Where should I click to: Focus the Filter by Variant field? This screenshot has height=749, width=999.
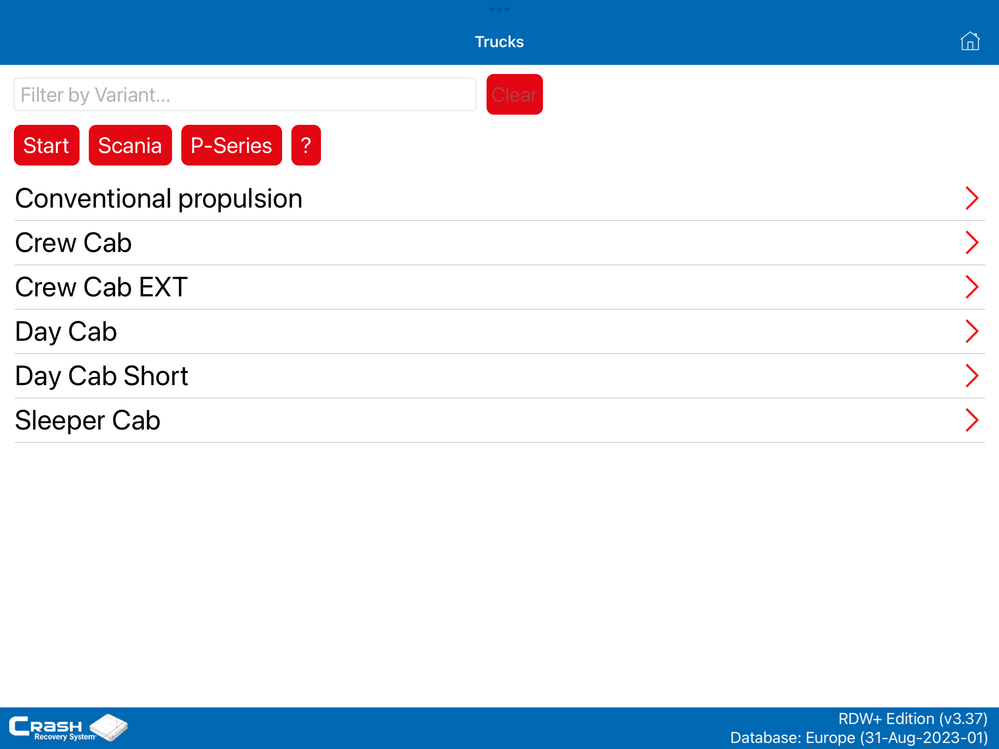click(x=245, y=95)
